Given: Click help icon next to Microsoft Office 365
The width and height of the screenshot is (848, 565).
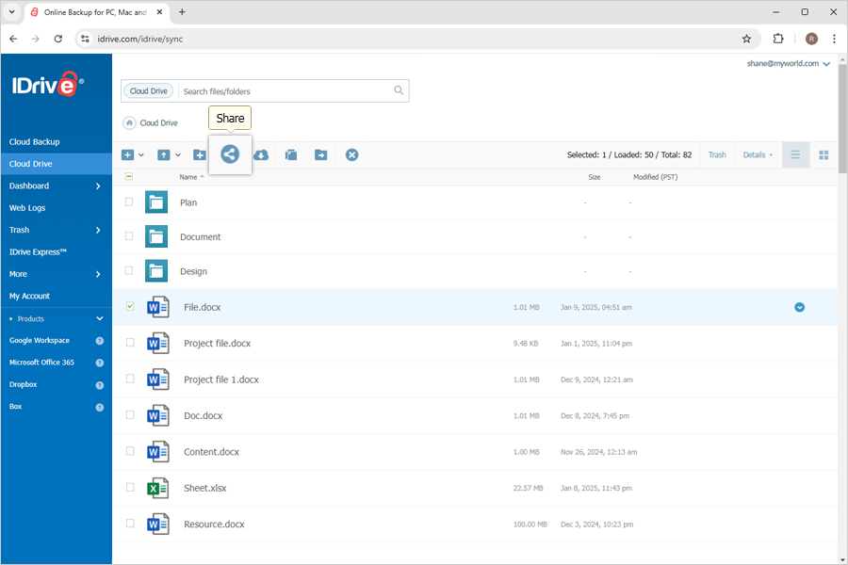Looking at the screenshot, I should coord(100,363).
